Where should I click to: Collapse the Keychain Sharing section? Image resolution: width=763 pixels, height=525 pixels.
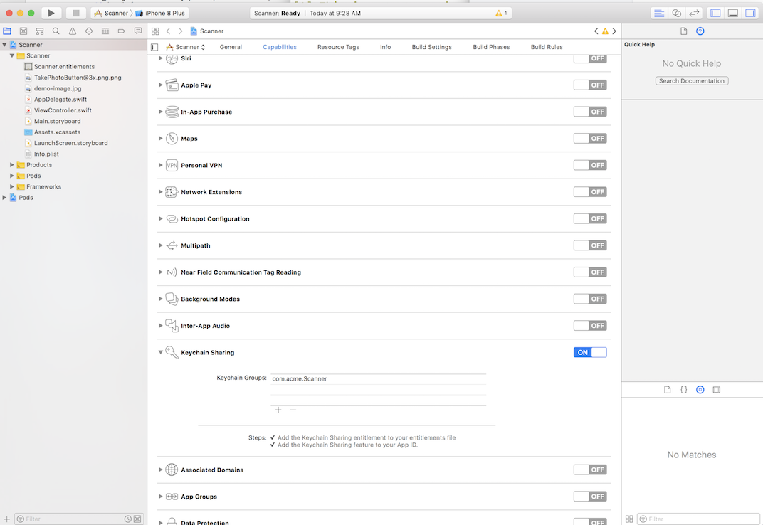coord(161,353)
